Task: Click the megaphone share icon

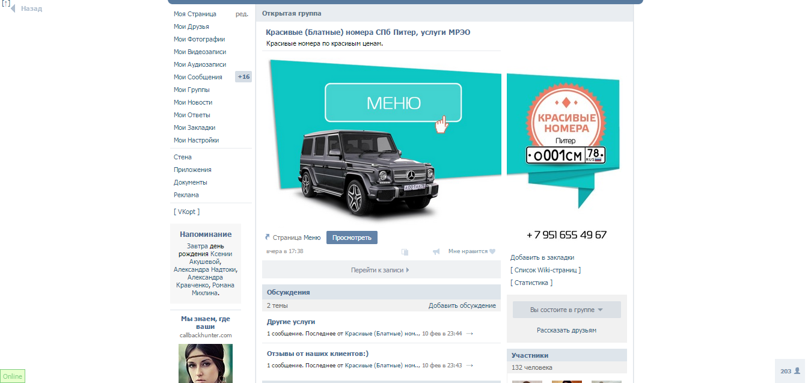Action: (436, 252)
